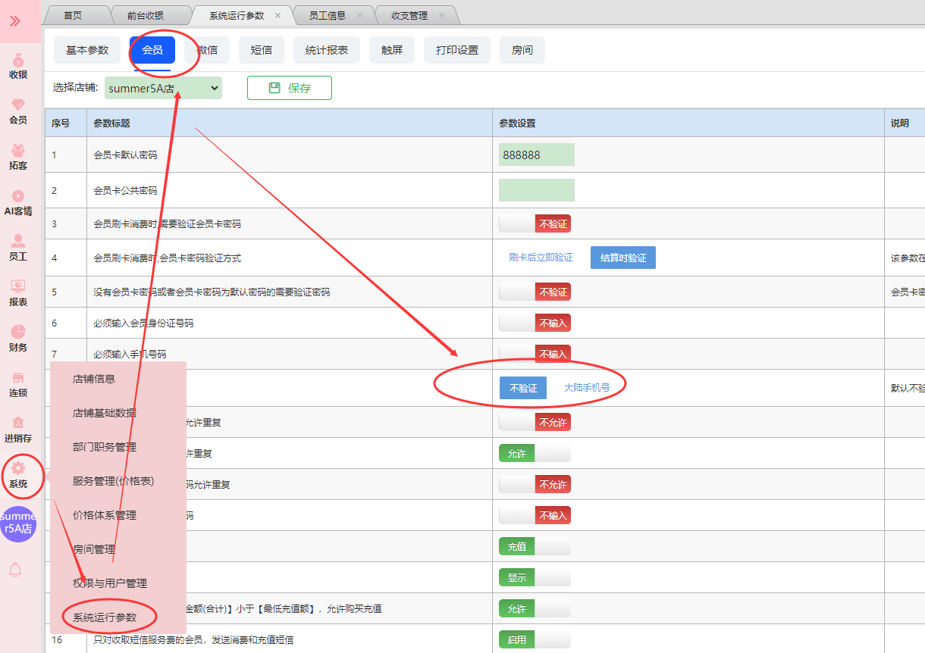Open the 选择店铺 store dropdown
Image resolution: width=925 pixels, height=653 pixels.
click(163, 88)
